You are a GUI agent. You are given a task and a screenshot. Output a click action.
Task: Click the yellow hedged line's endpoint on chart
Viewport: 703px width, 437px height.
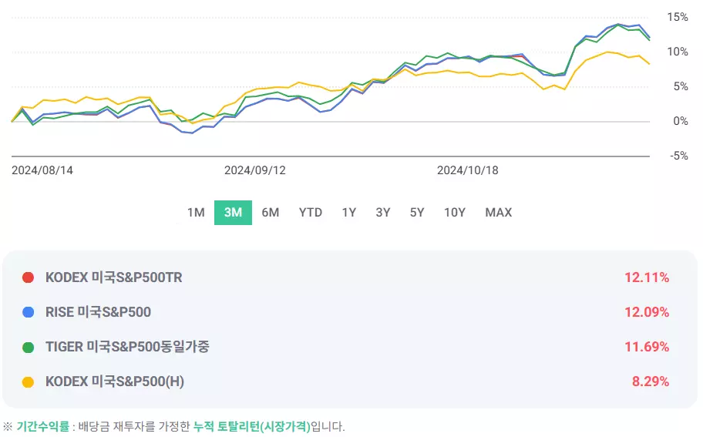tap(649, 64)
